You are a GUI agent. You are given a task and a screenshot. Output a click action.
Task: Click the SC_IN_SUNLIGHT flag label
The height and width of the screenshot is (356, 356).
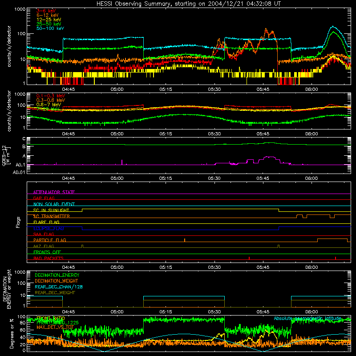[x=51, y=210]
